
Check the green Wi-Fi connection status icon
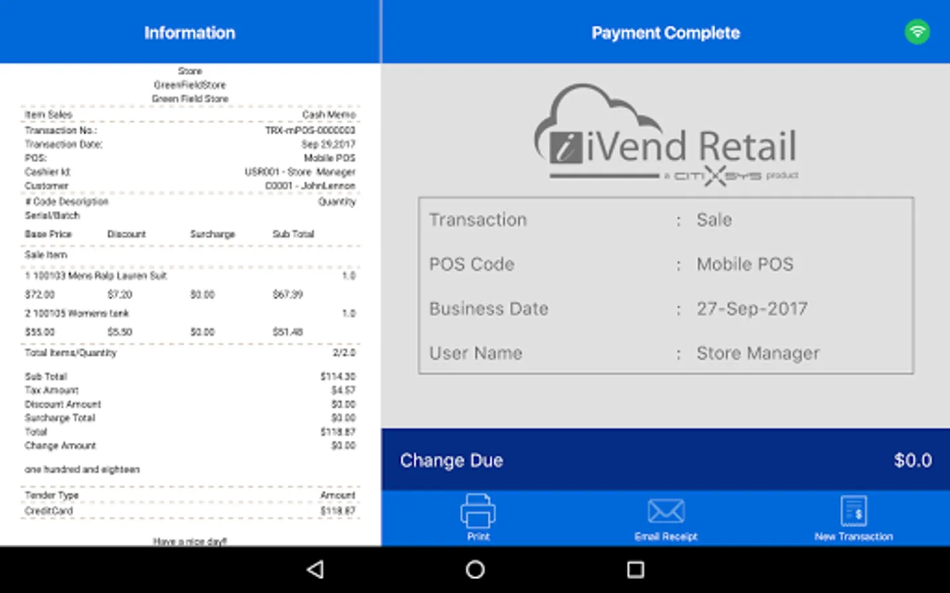(x=917, y=32)
